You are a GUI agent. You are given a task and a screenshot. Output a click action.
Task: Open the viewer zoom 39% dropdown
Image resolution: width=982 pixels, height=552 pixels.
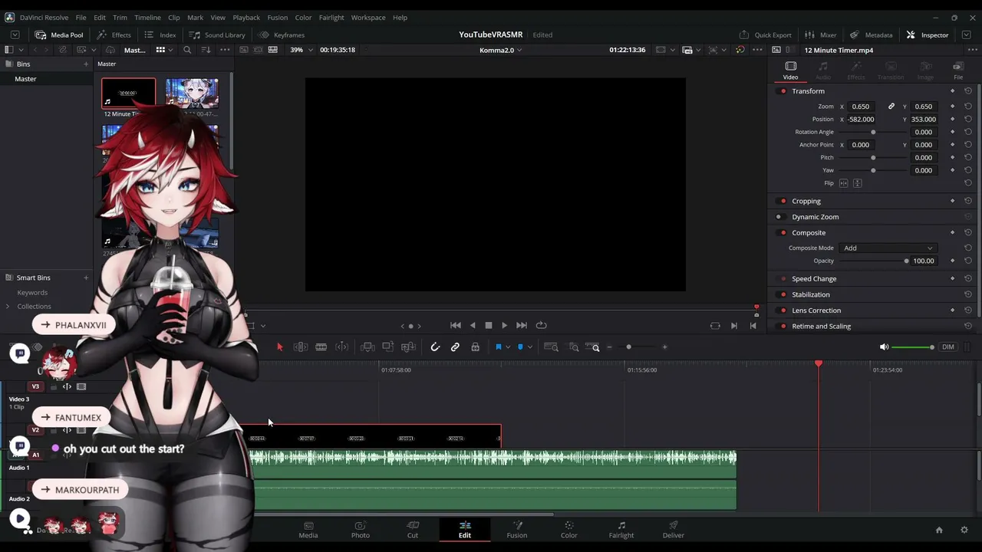300,50
